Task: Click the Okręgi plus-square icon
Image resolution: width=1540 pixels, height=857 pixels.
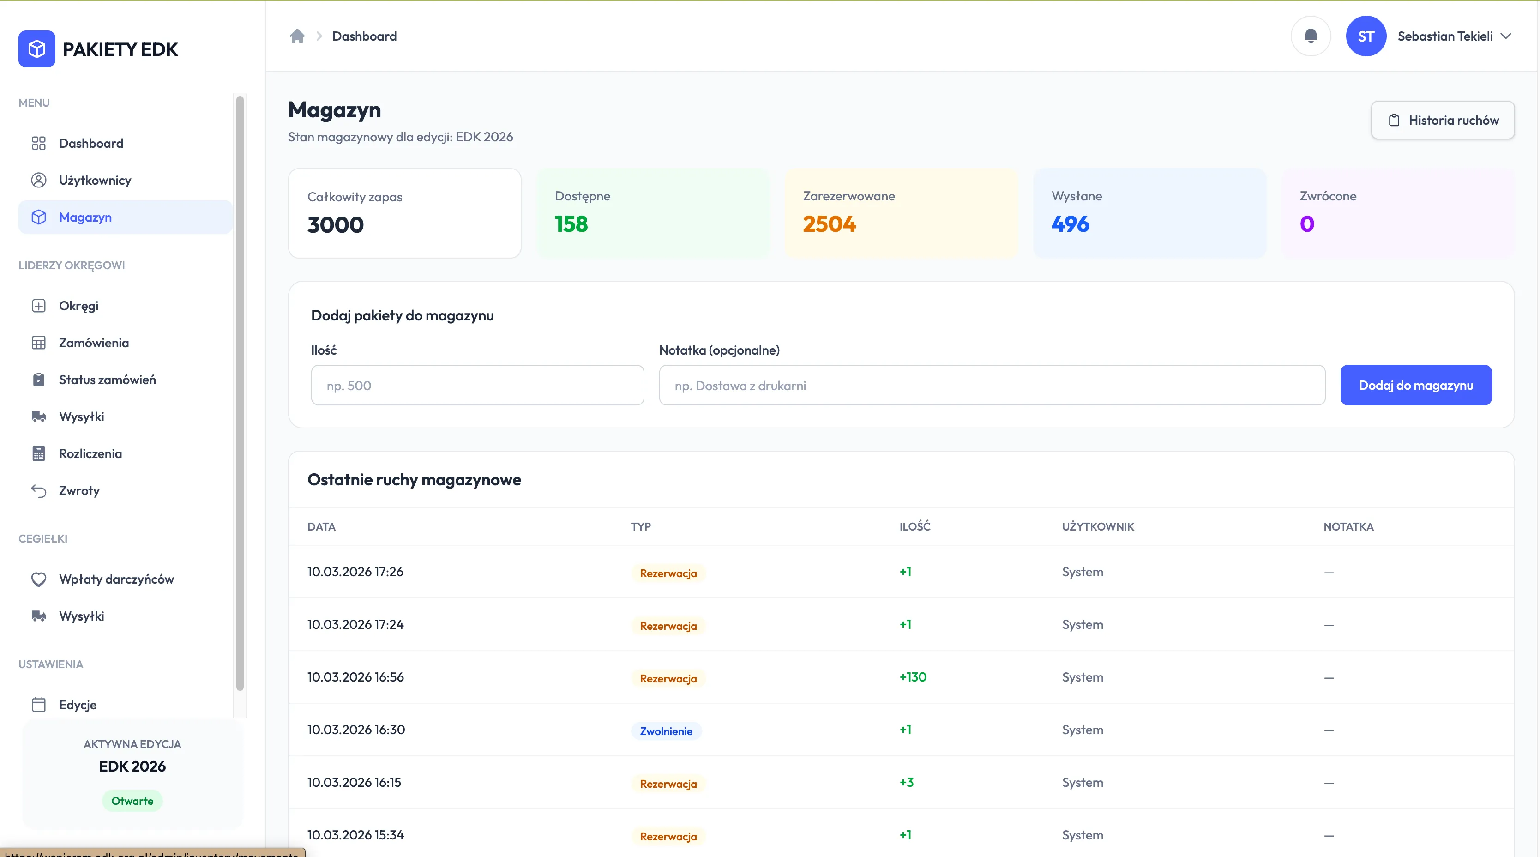Action: pyautogui.click(x=39, y=306)
